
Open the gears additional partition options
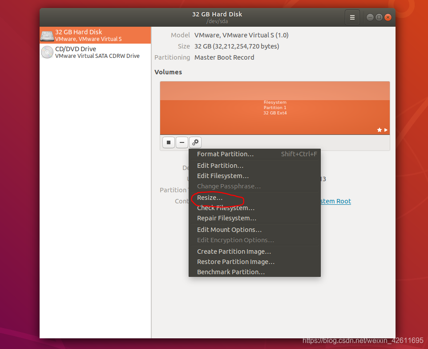pyautogui.click(x=195, y=142)
